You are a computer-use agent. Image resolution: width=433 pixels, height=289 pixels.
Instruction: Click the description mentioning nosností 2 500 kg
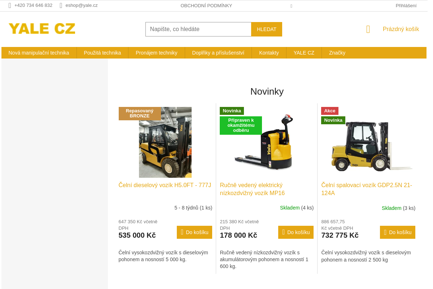pyautogui.click(x=366, y=256)
